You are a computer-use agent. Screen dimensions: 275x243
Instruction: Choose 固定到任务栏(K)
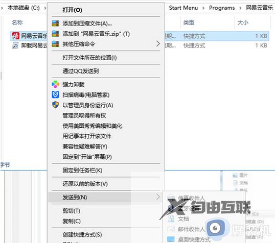coord(82,171)
